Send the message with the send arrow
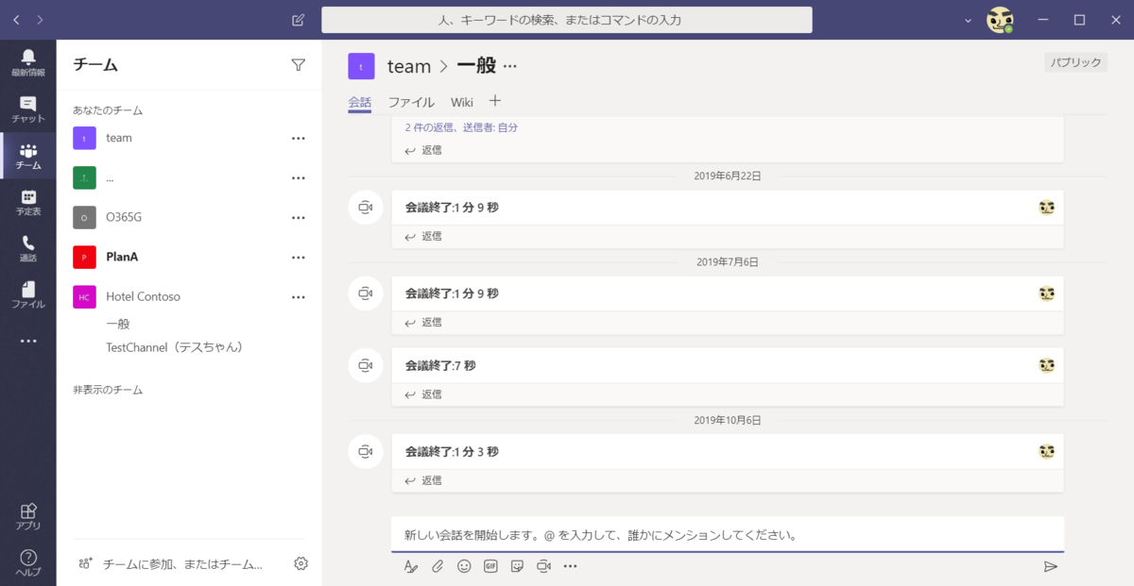Viewport: 1134px width, 586px height. tap(1051, 567)
